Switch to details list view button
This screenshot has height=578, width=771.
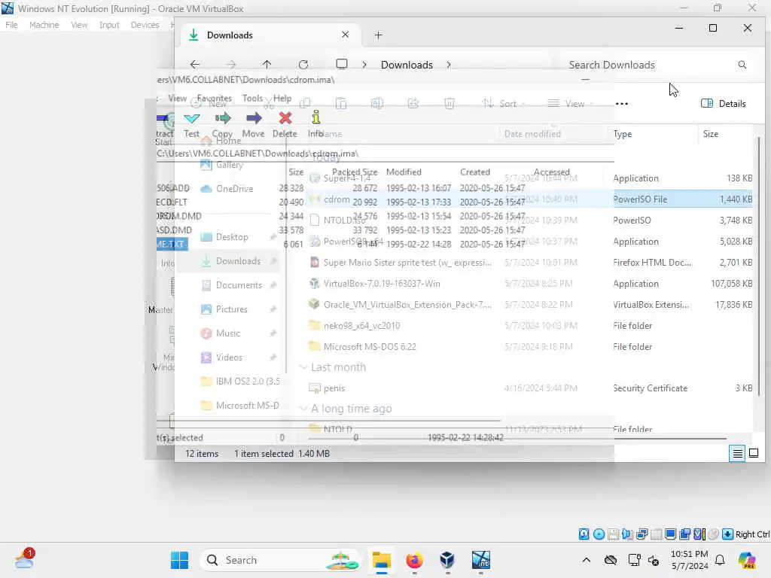pyautogui.click(x=737, y=454)
